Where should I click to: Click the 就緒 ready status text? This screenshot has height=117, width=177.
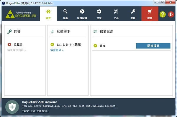102,46
